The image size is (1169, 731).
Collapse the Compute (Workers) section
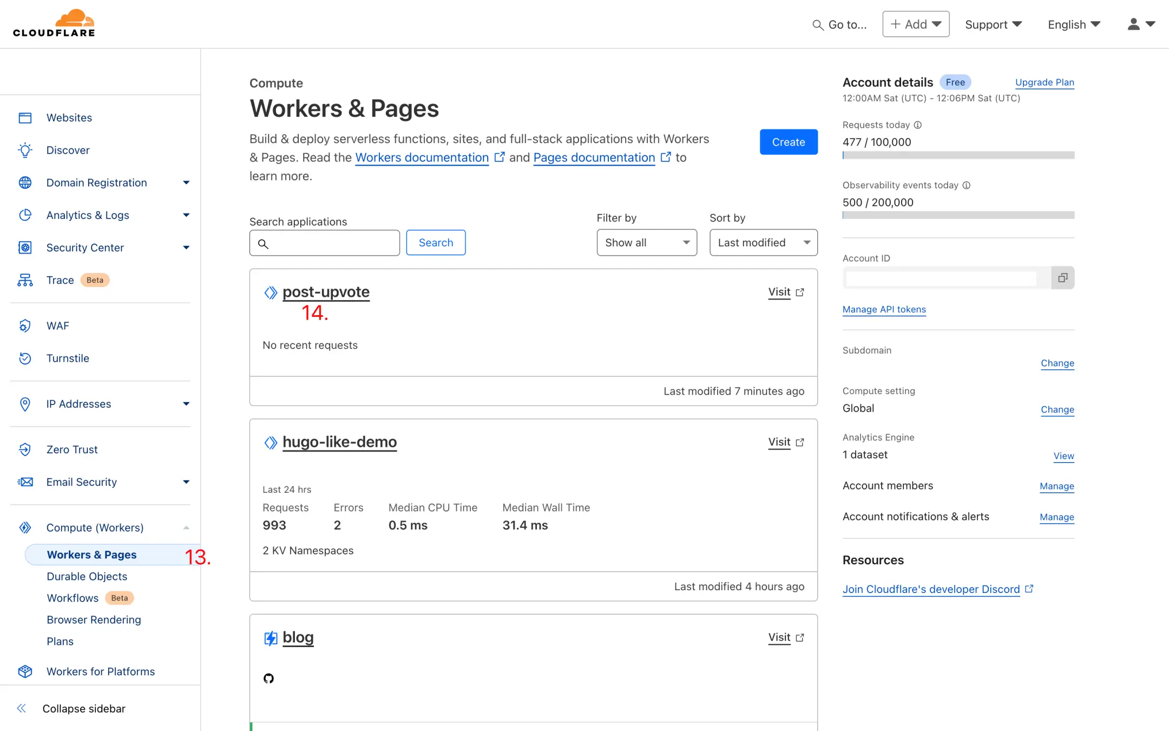[186, 527]
